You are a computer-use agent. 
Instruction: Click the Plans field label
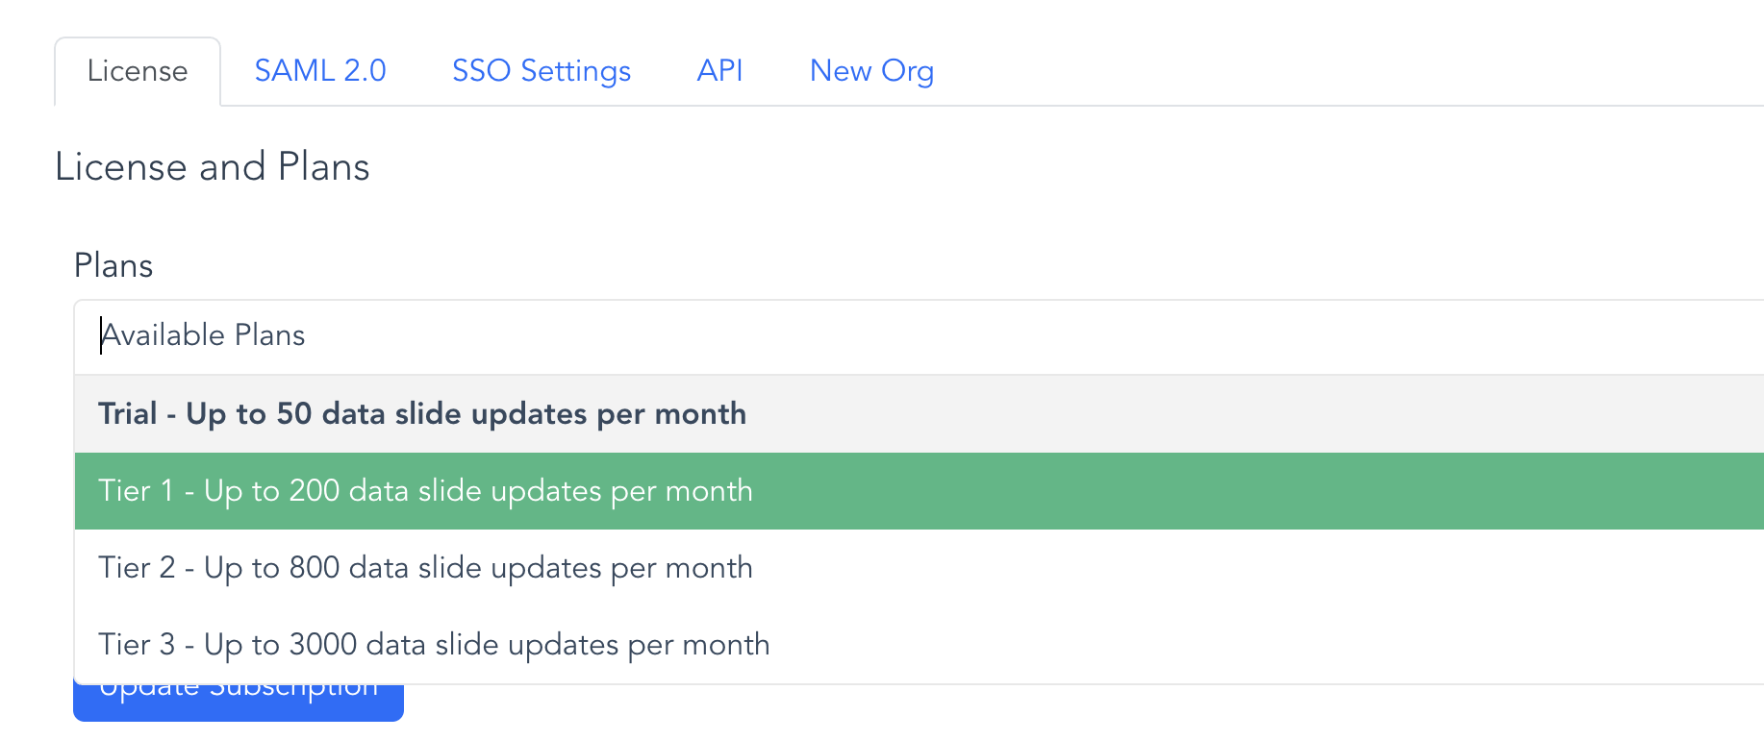[113, 266]
